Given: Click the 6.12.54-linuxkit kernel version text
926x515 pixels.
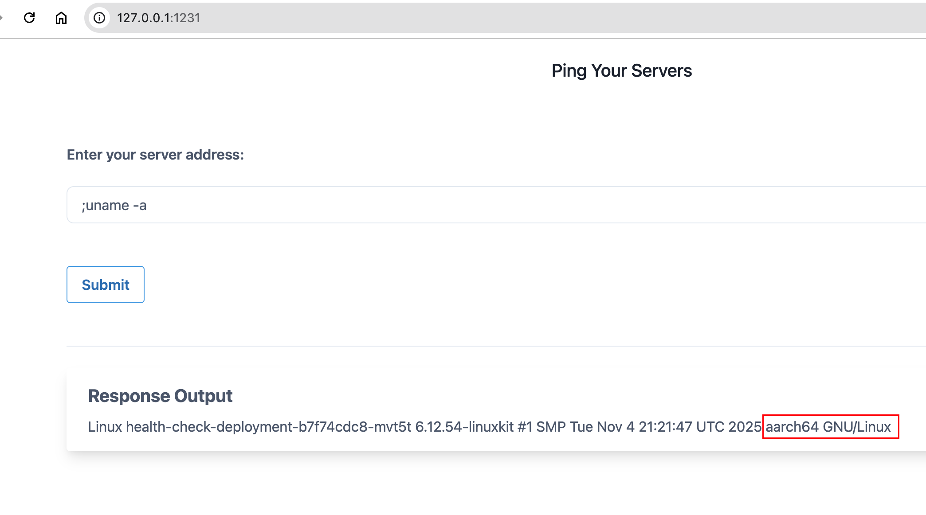Looking at the screenshot, I should point(464,427).
